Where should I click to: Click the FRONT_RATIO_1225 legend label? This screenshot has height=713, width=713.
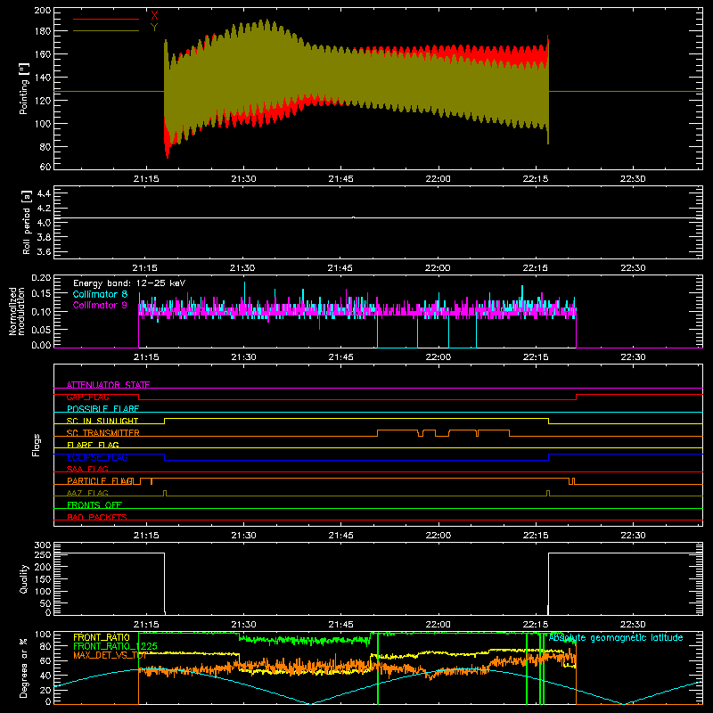[x=116, y=646]
